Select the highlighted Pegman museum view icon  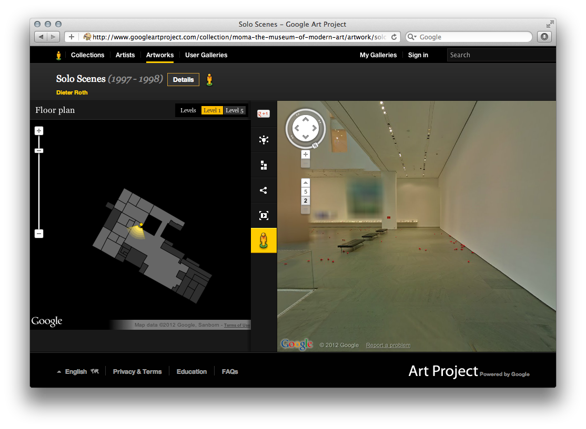[x=263, y=240]
